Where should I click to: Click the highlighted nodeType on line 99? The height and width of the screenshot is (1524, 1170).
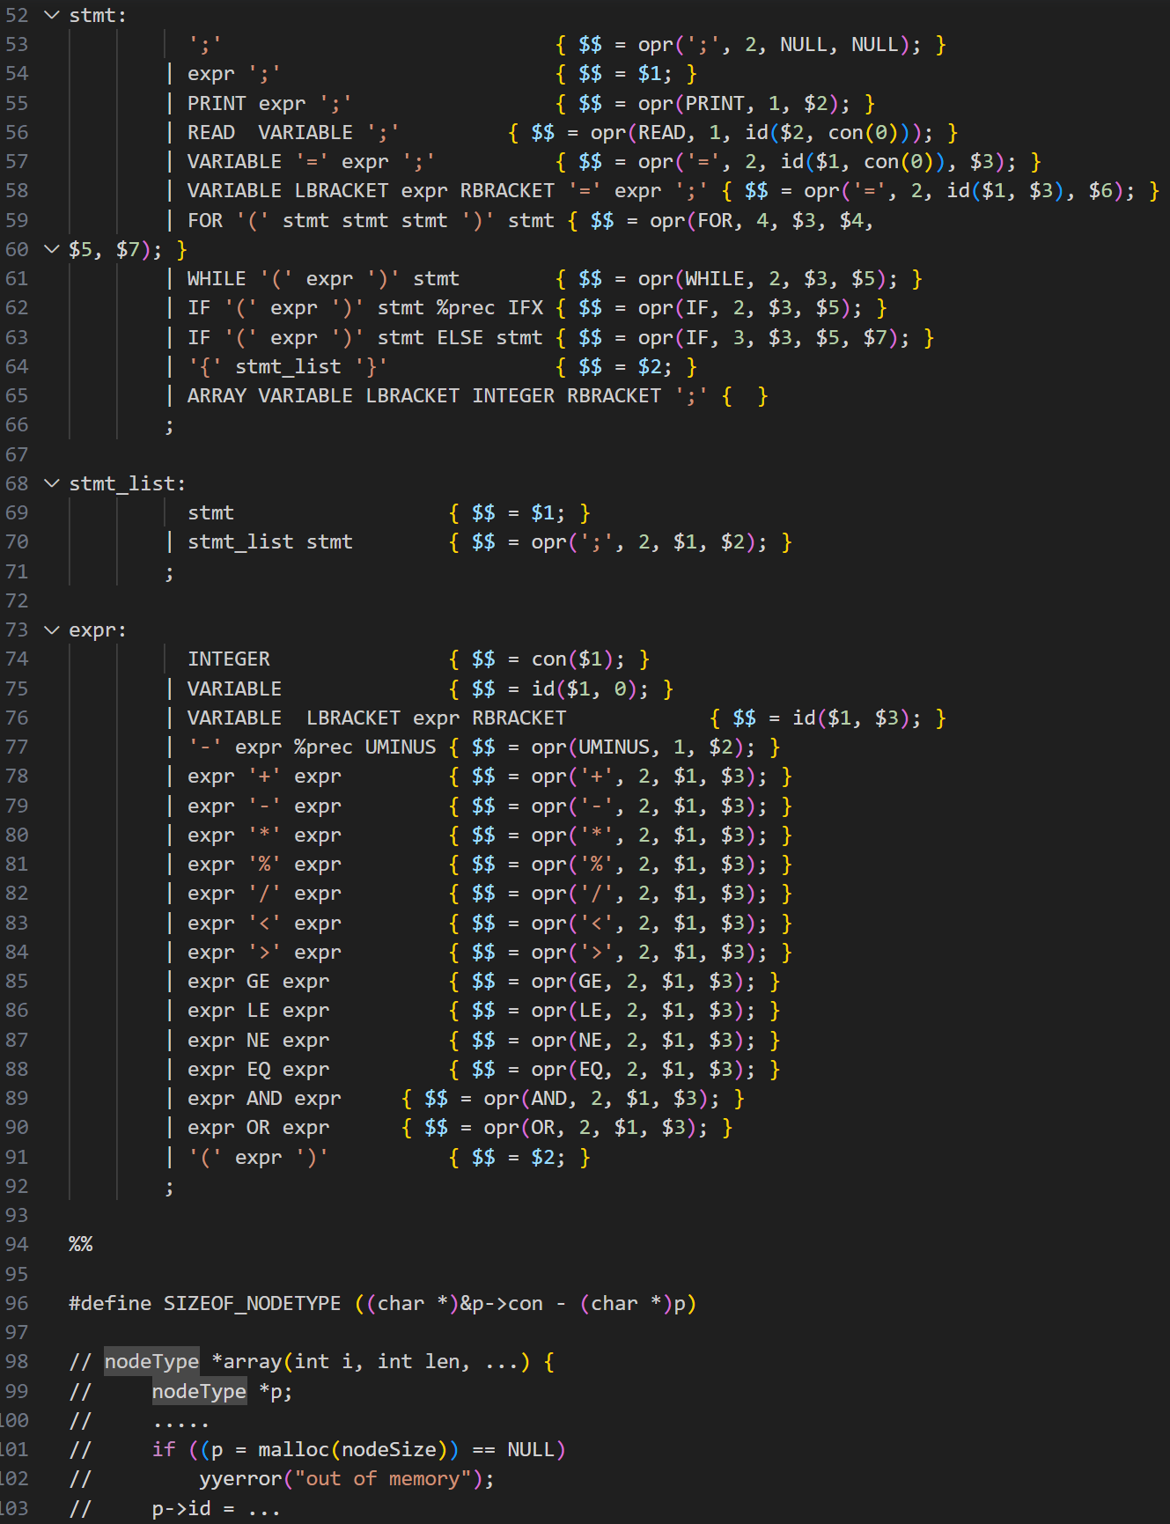(199, 1392)
